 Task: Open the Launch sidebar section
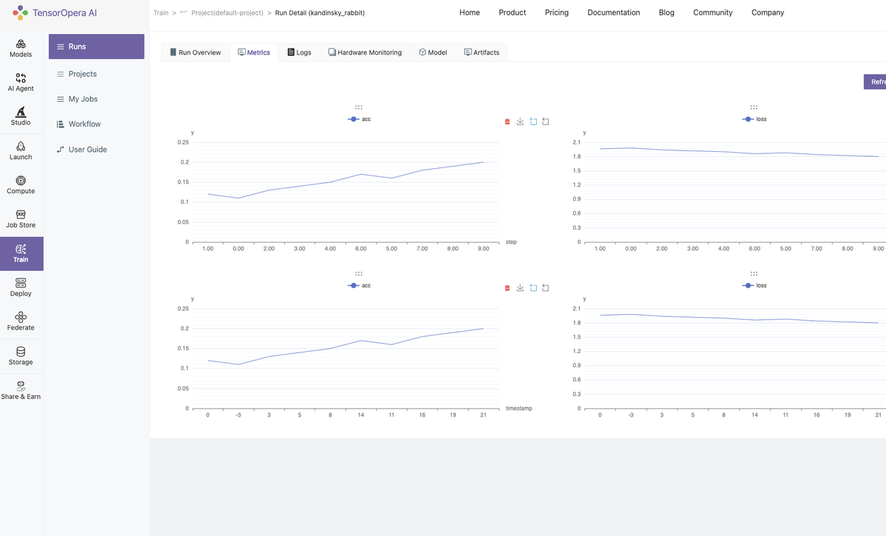point(21,151)
